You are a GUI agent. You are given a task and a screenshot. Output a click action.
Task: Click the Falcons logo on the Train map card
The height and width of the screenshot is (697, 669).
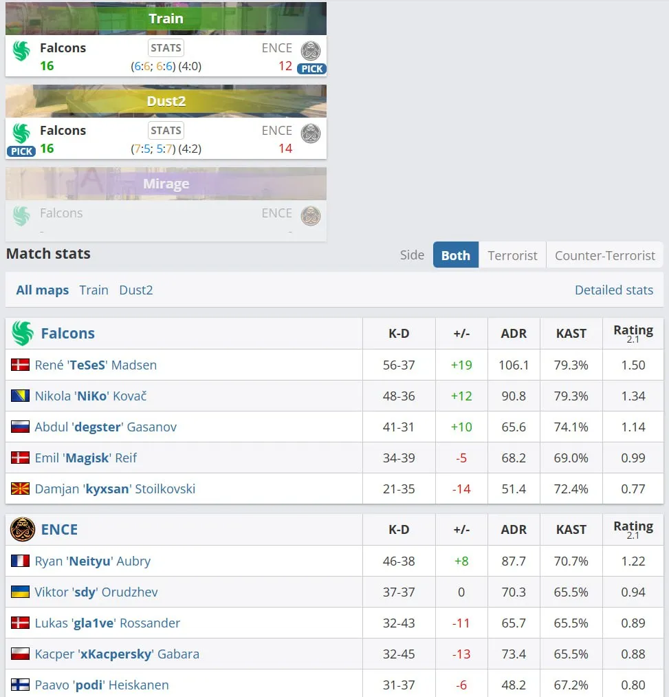coord(21,51)
